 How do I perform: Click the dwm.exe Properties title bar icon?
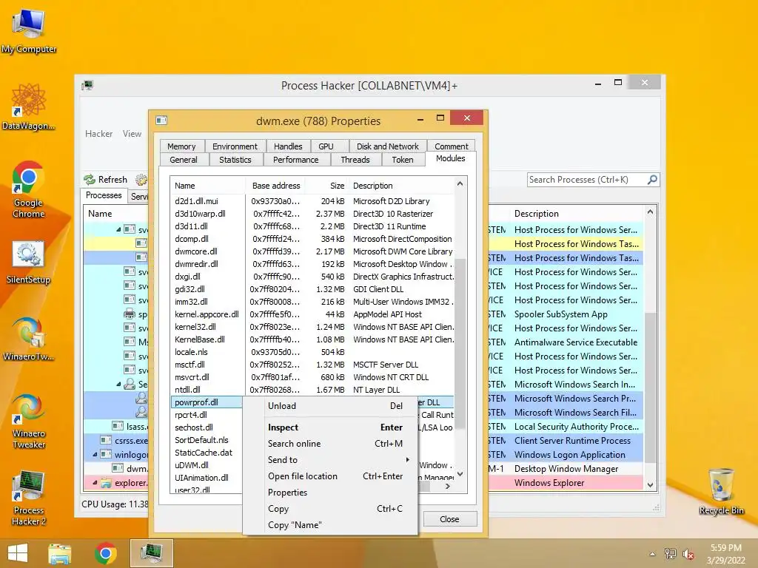click(161, 121)
